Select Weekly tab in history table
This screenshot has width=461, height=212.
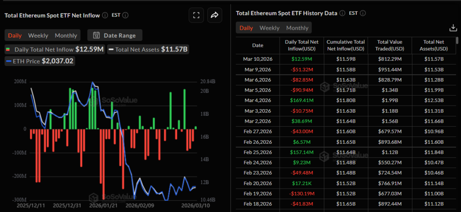(270, 28)
